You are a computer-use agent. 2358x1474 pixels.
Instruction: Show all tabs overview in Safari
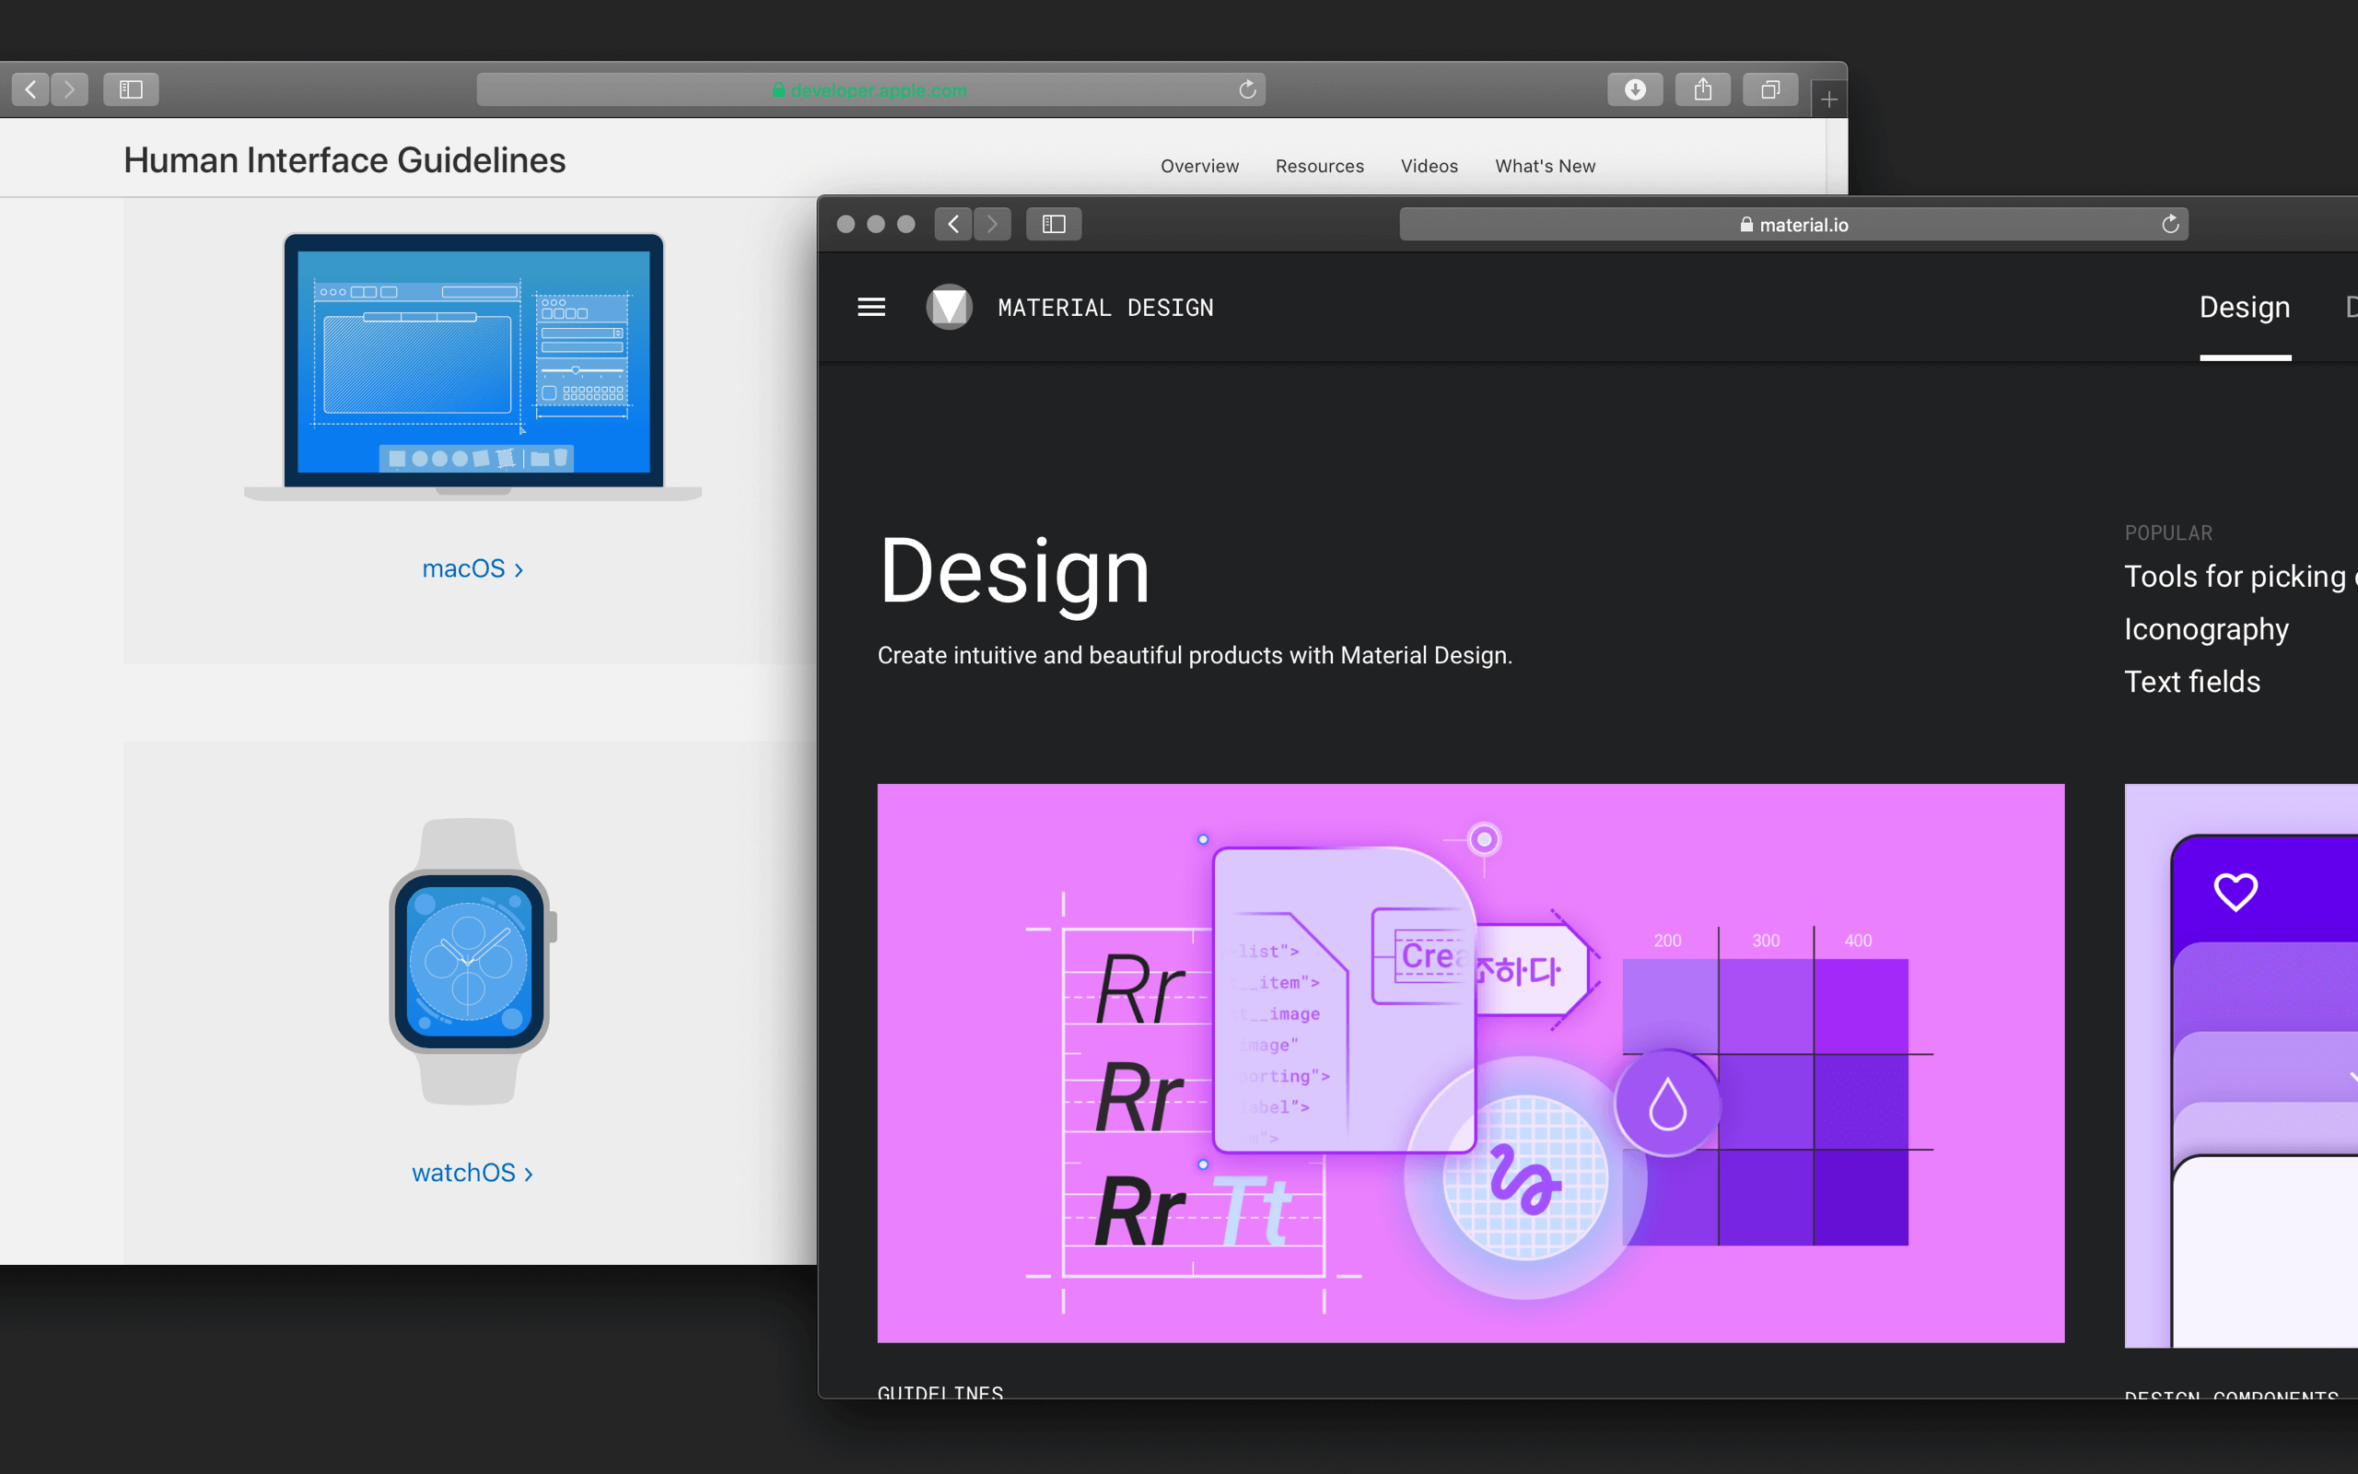1769,89
